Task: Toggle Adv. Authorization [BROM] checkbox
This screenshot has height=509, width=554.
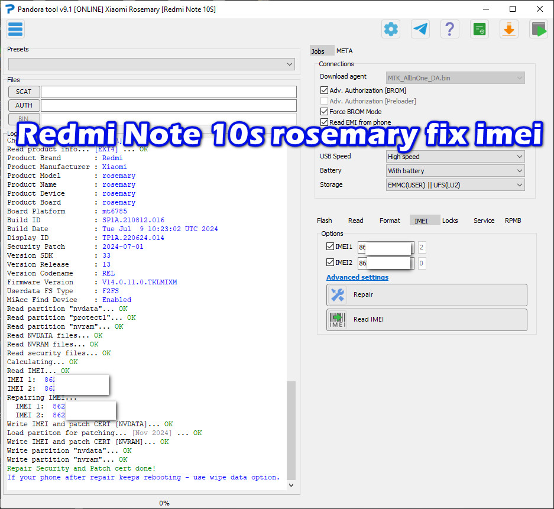Action: click(x=324, y=90)
